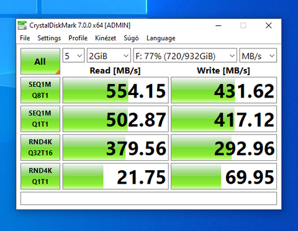Open the Súgó menu

(131, 38)
